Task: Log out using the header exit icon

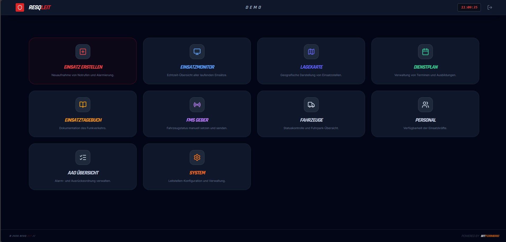Action: (x=490, y=7)
